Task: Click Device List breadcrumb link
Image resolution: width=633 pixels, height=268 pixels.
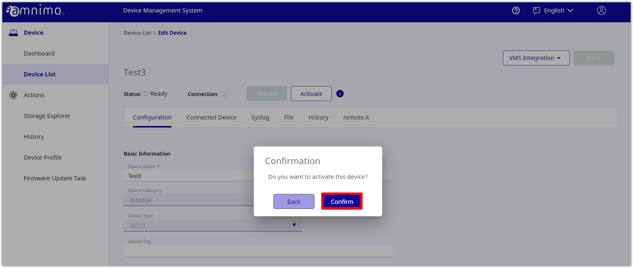Action: click(138, 33)
